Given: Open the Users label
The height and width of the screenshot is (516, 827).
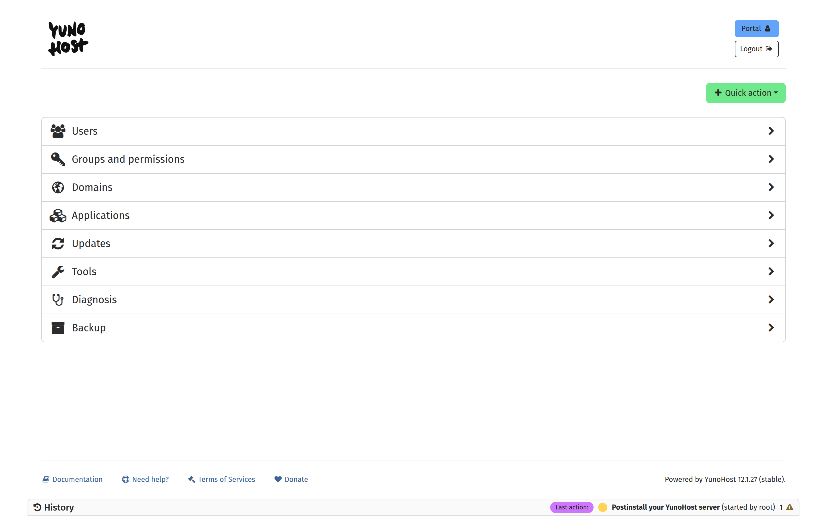Looking at the screenshot, I should coord(85,131).
